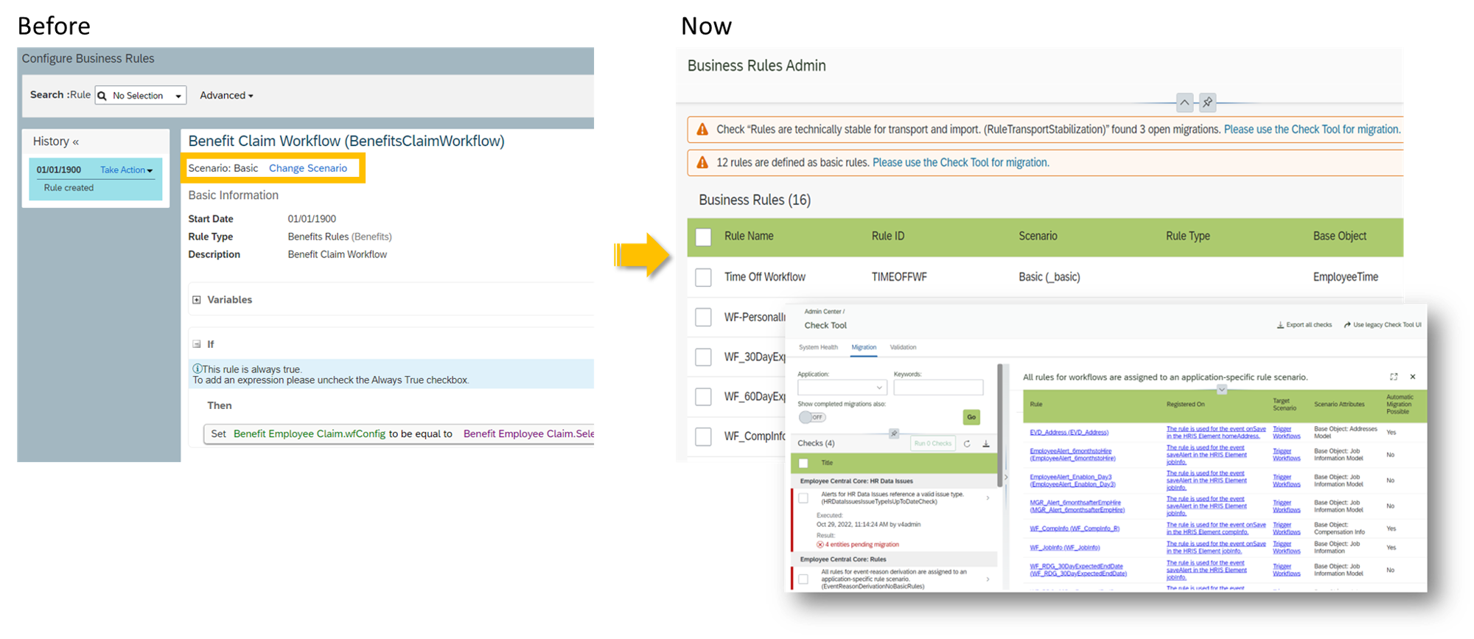Open the Application dropdown in Check Tool
The image size is (1474, 639).
coord(842,388)
